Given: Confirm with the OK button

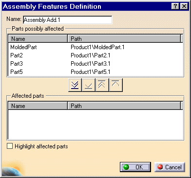Looking at the screenshot, I should click(x=135, y=167).
